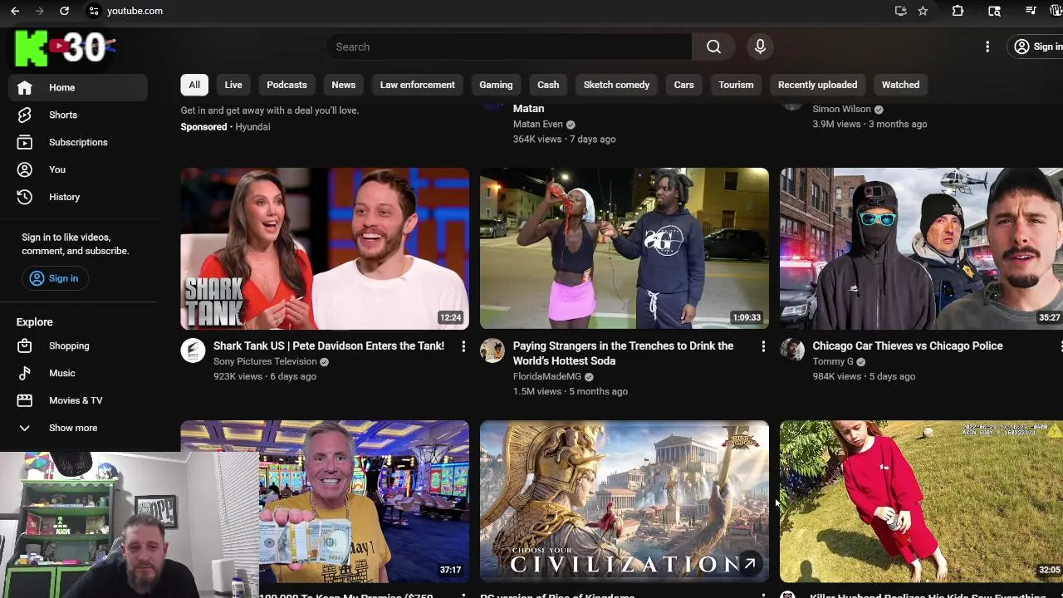Expand Show more in the Explore list
Image resolution: width=1063 pixels, height=598 pixels.
(78, 428)
